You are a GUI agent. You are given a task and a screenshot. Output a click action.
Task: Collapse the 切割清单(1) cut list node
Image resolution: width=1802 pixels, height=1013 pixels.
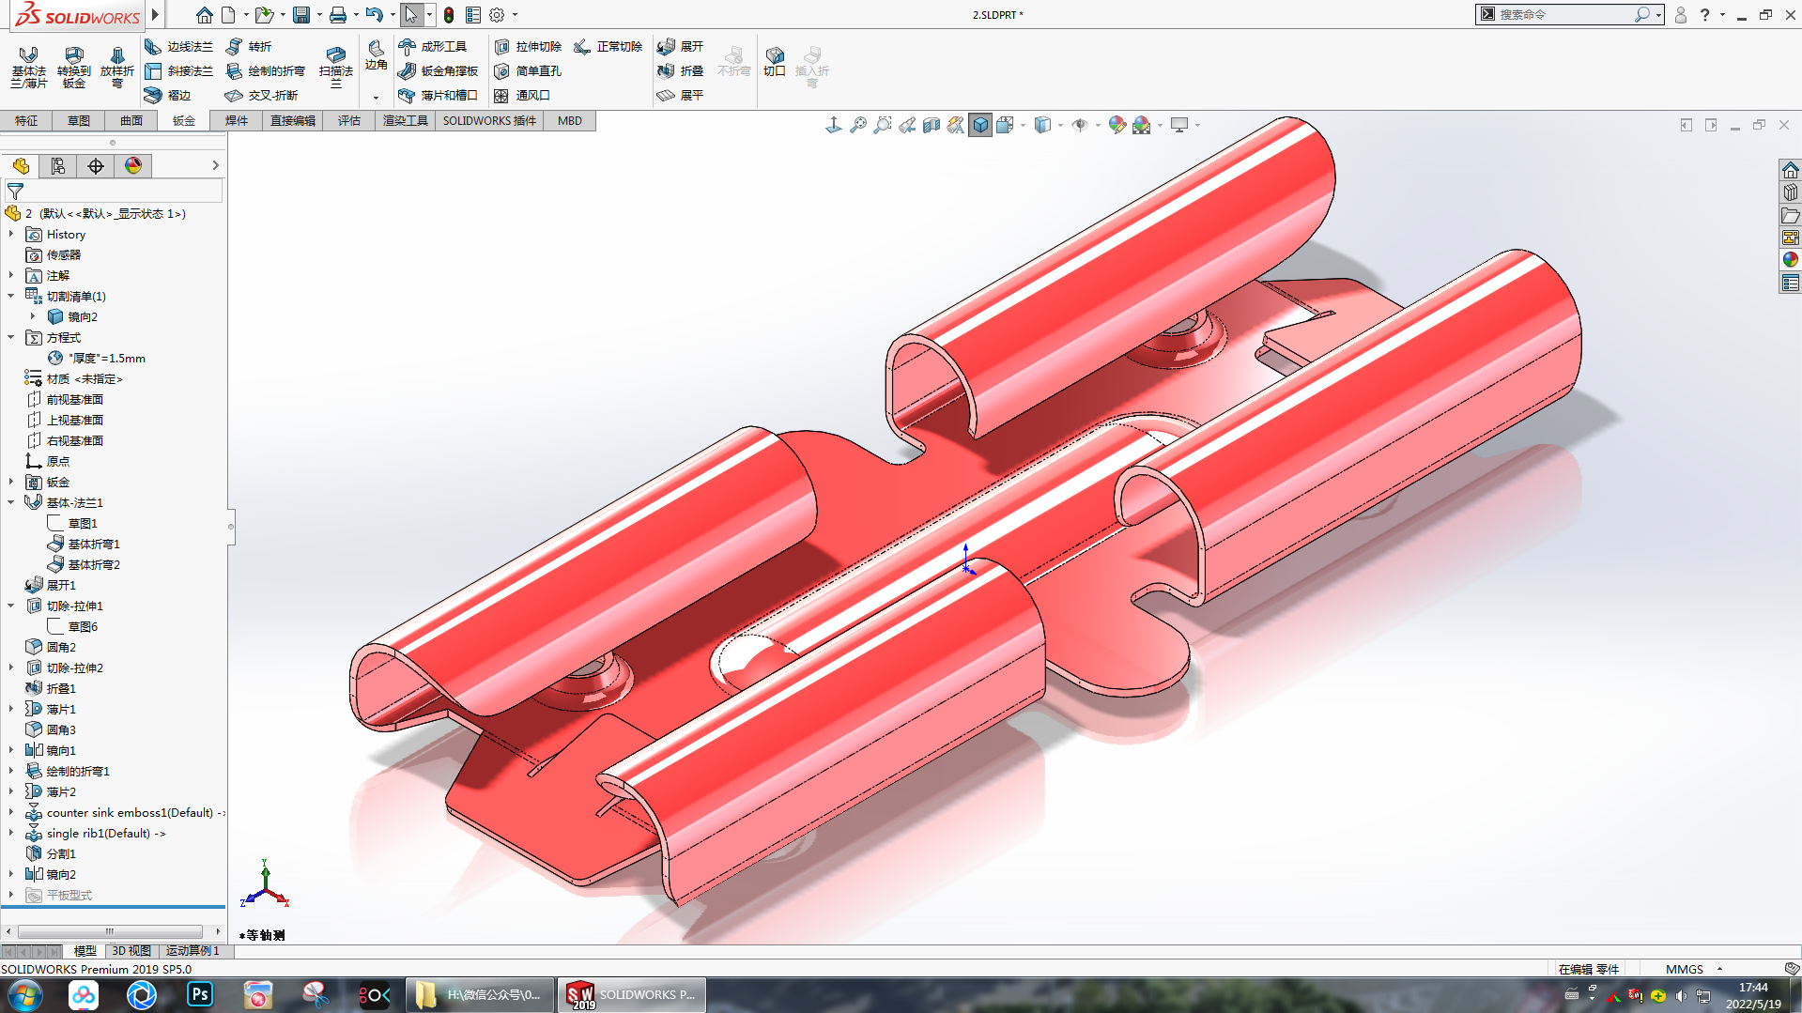(11, 296)
